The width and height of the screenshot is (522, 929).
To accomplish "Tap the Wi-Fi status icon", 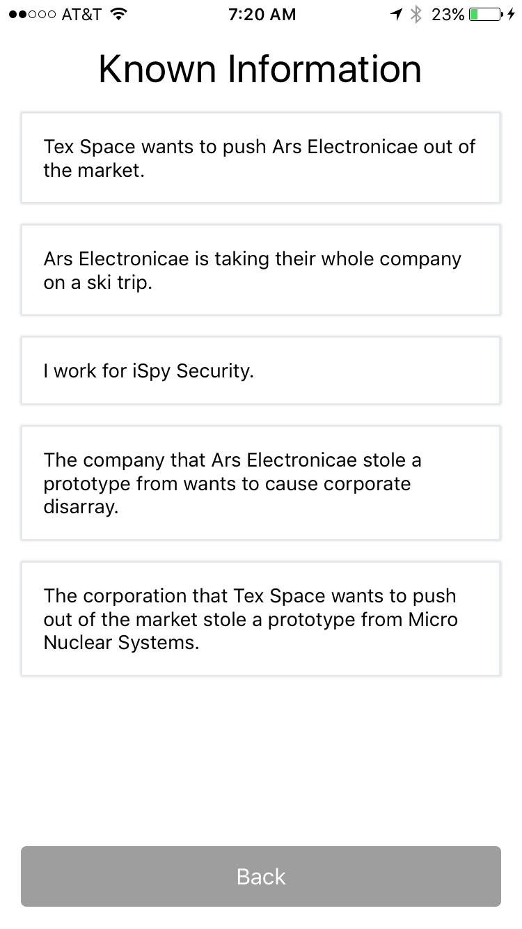I will 119,15.
